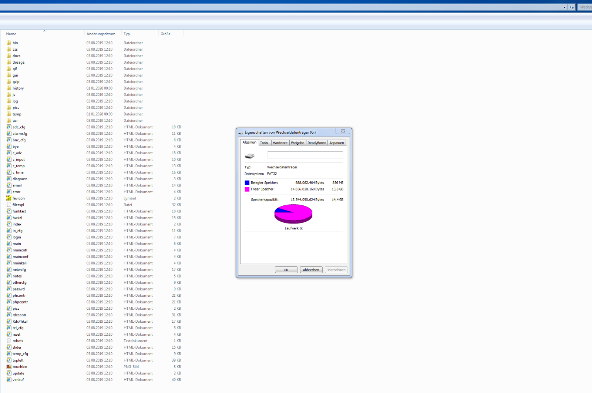Click the login HTML file icon

click(x=9, y=237)
